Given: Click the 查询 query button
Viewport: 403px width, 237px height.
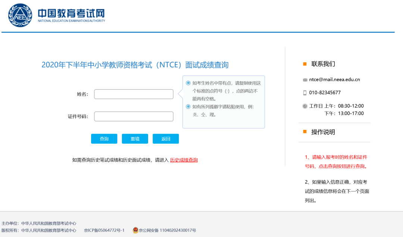Looking at the screenshot, I should click(x=104, y=138).
